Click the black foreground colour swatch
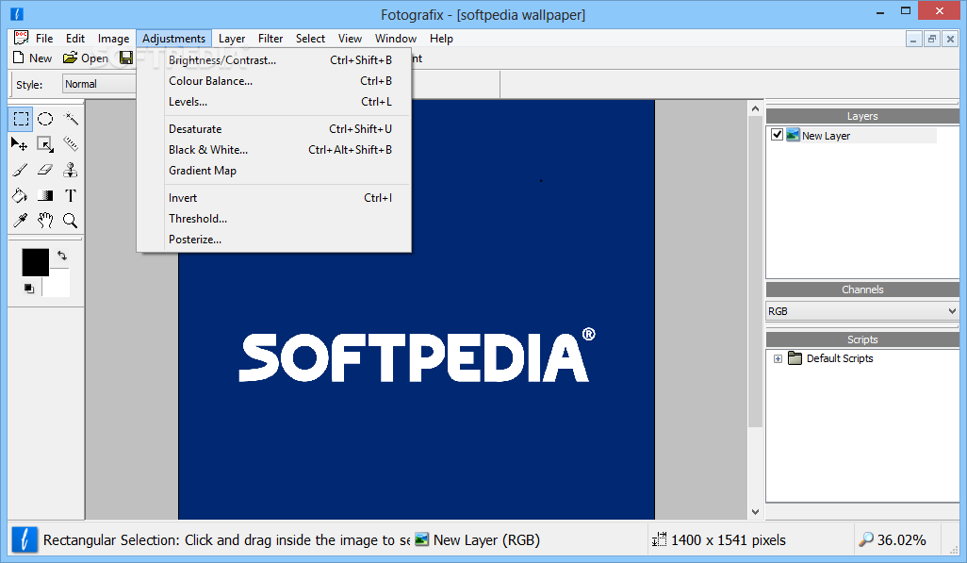The image size is (967, 563). click(35, 262)
